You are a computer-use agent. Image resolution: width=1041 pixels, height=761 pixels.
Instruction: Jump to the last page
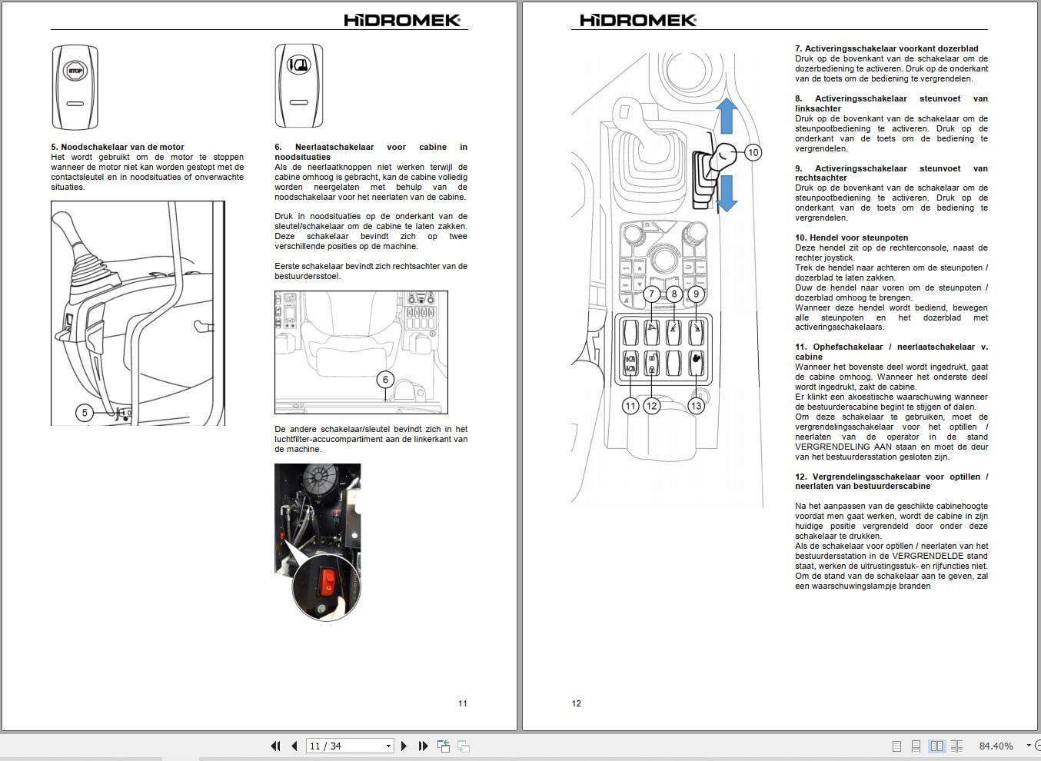[423, 746]
